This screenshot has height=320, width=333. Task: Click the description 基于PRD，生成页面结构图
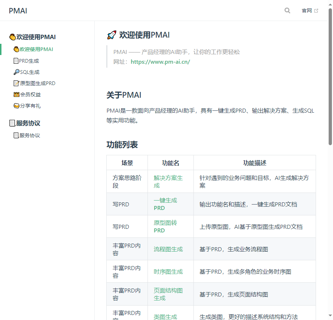[234, 295]
